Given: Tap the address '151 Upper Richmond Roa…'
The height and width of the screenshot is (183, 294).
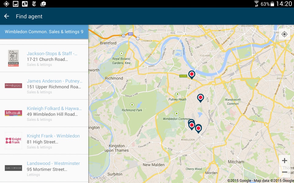Looking at the screenshot, I should [x=54, y=87].
